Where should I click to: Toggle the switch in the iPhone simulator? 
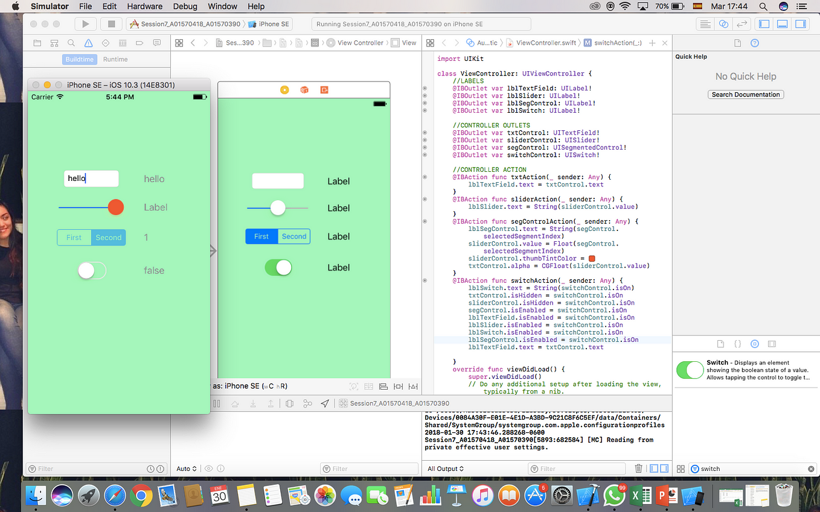pos(92,271)
